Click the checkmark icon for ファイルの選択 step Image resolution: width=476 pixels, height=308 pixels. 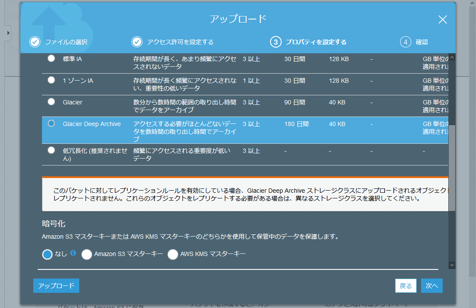35,42
